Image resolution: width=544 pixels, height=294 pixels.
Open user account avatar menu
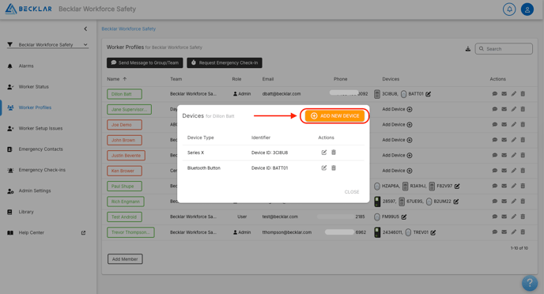pos(527,9)
